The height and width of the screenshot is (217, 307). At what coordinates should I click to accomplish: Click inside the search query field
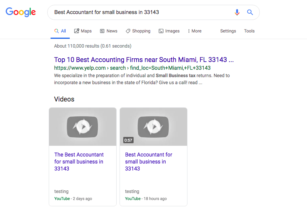(x=140, y=12)
